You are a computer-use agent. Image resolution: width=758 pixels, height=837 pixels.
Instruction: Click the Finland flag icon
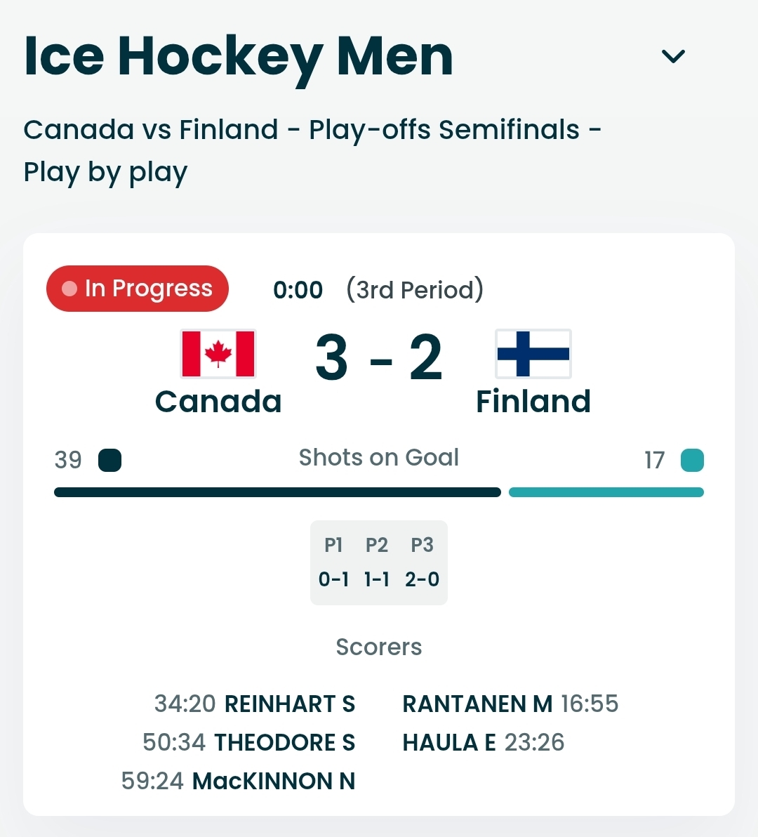[x=533, y=354]
